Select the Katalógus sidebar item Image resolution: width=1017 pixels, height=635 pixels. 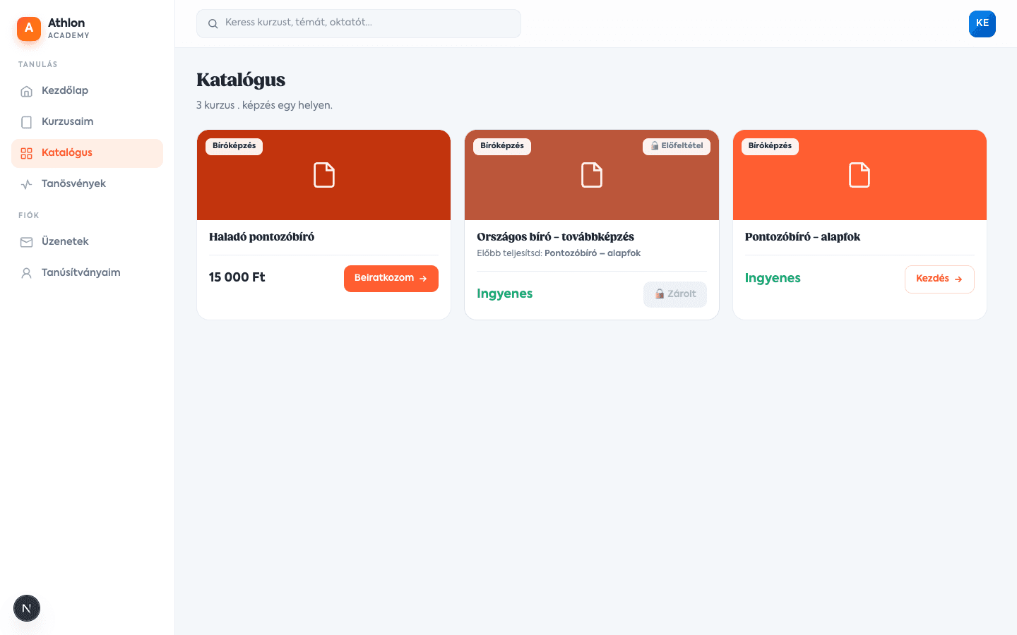[x=87, y=153]
